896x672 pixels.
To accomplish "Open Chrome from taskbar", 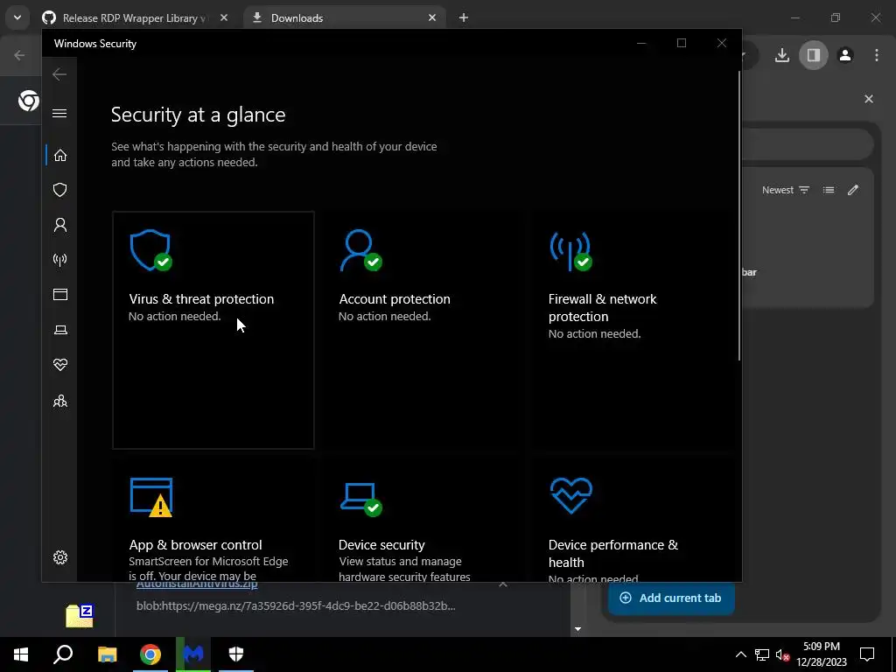I will tap(150, 654).
